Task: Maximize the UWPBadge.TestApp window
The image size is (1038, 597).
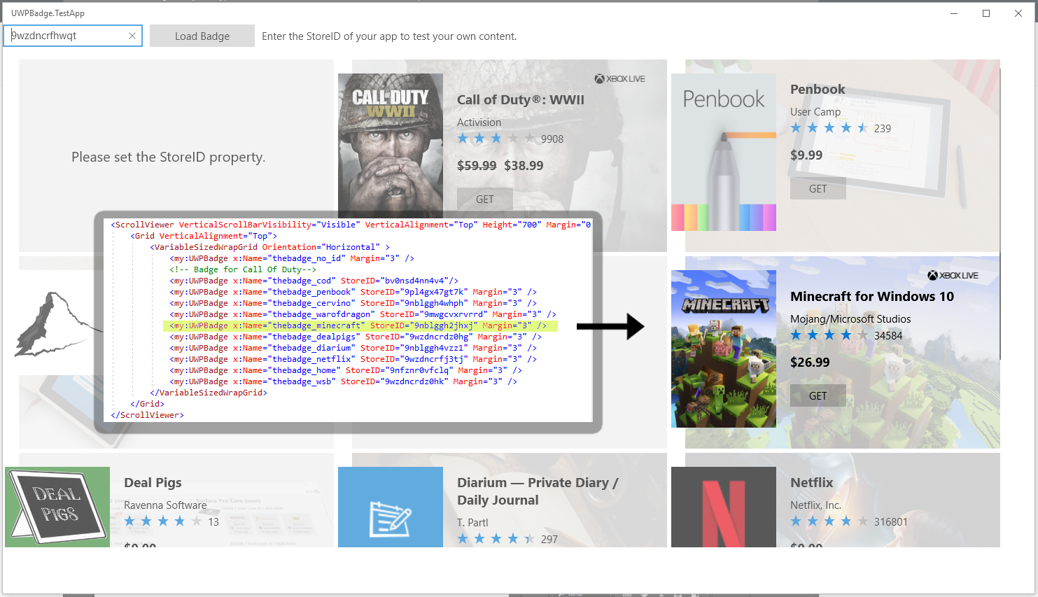Action: pyautogui.click(x=986, y=13)
